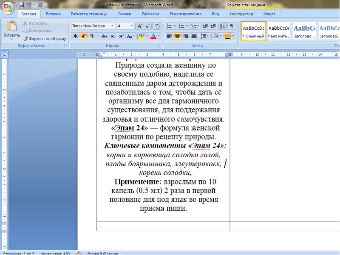
Task: Switch to the Вставка tab
Action: click(x=53, y=14)
